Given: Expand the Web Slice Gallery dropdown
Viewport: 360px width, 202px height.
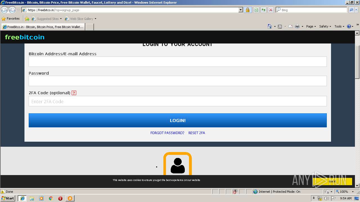Looking at the screenshot, I should click(x=95, y=19).
